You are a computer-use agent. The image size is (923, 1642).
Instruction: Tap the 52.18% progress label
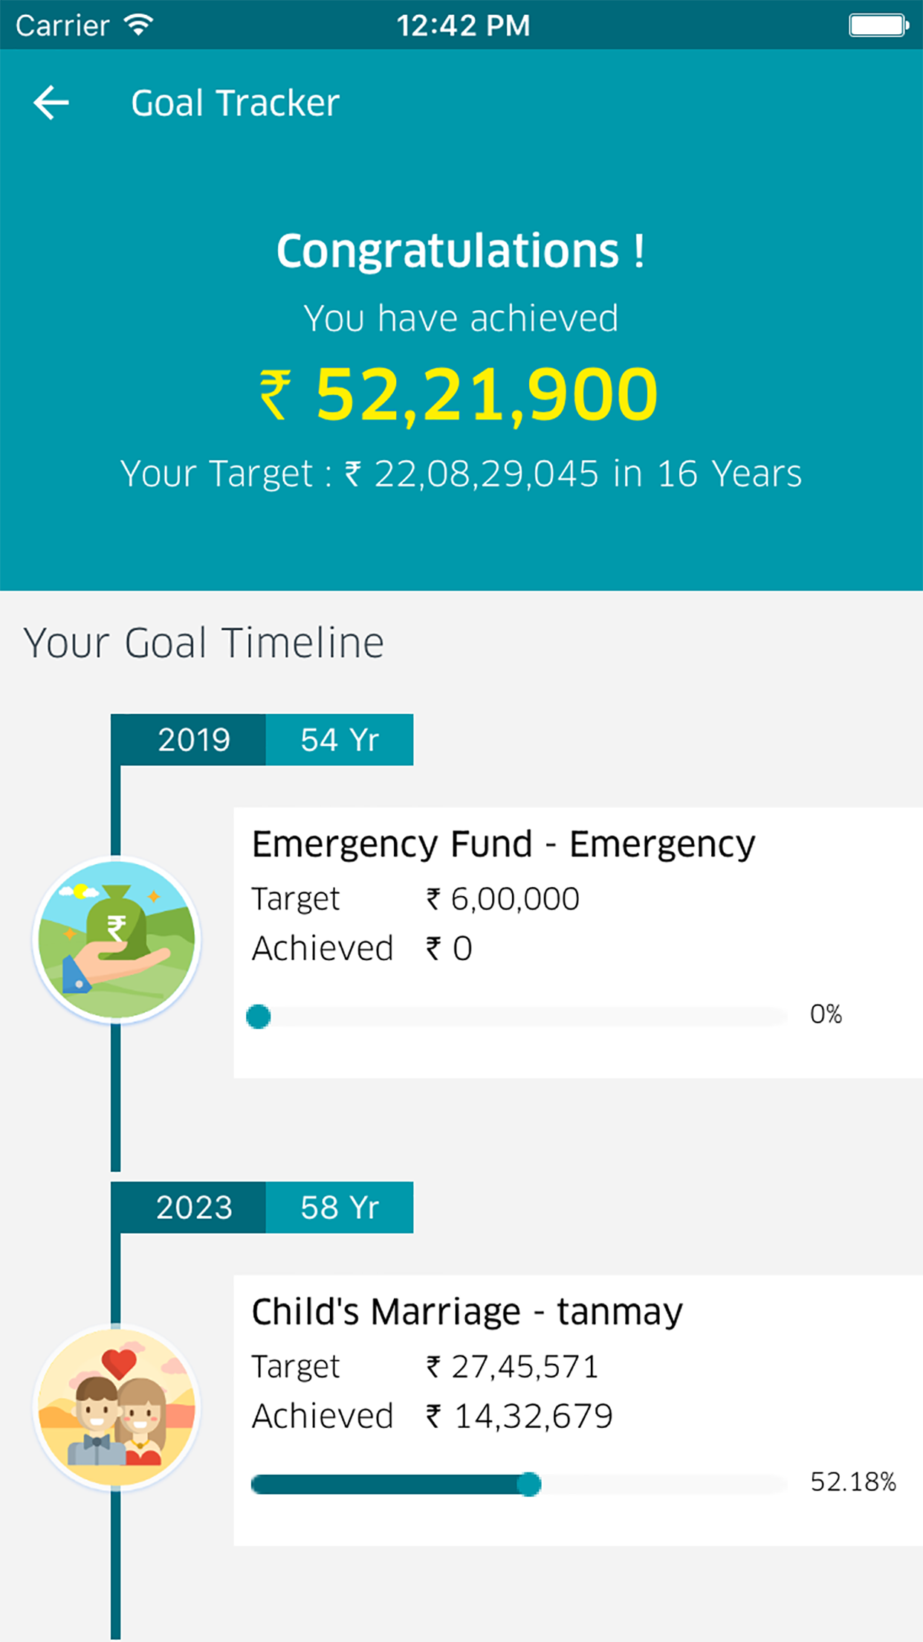pyautogui.click(x=852, y=1482)
